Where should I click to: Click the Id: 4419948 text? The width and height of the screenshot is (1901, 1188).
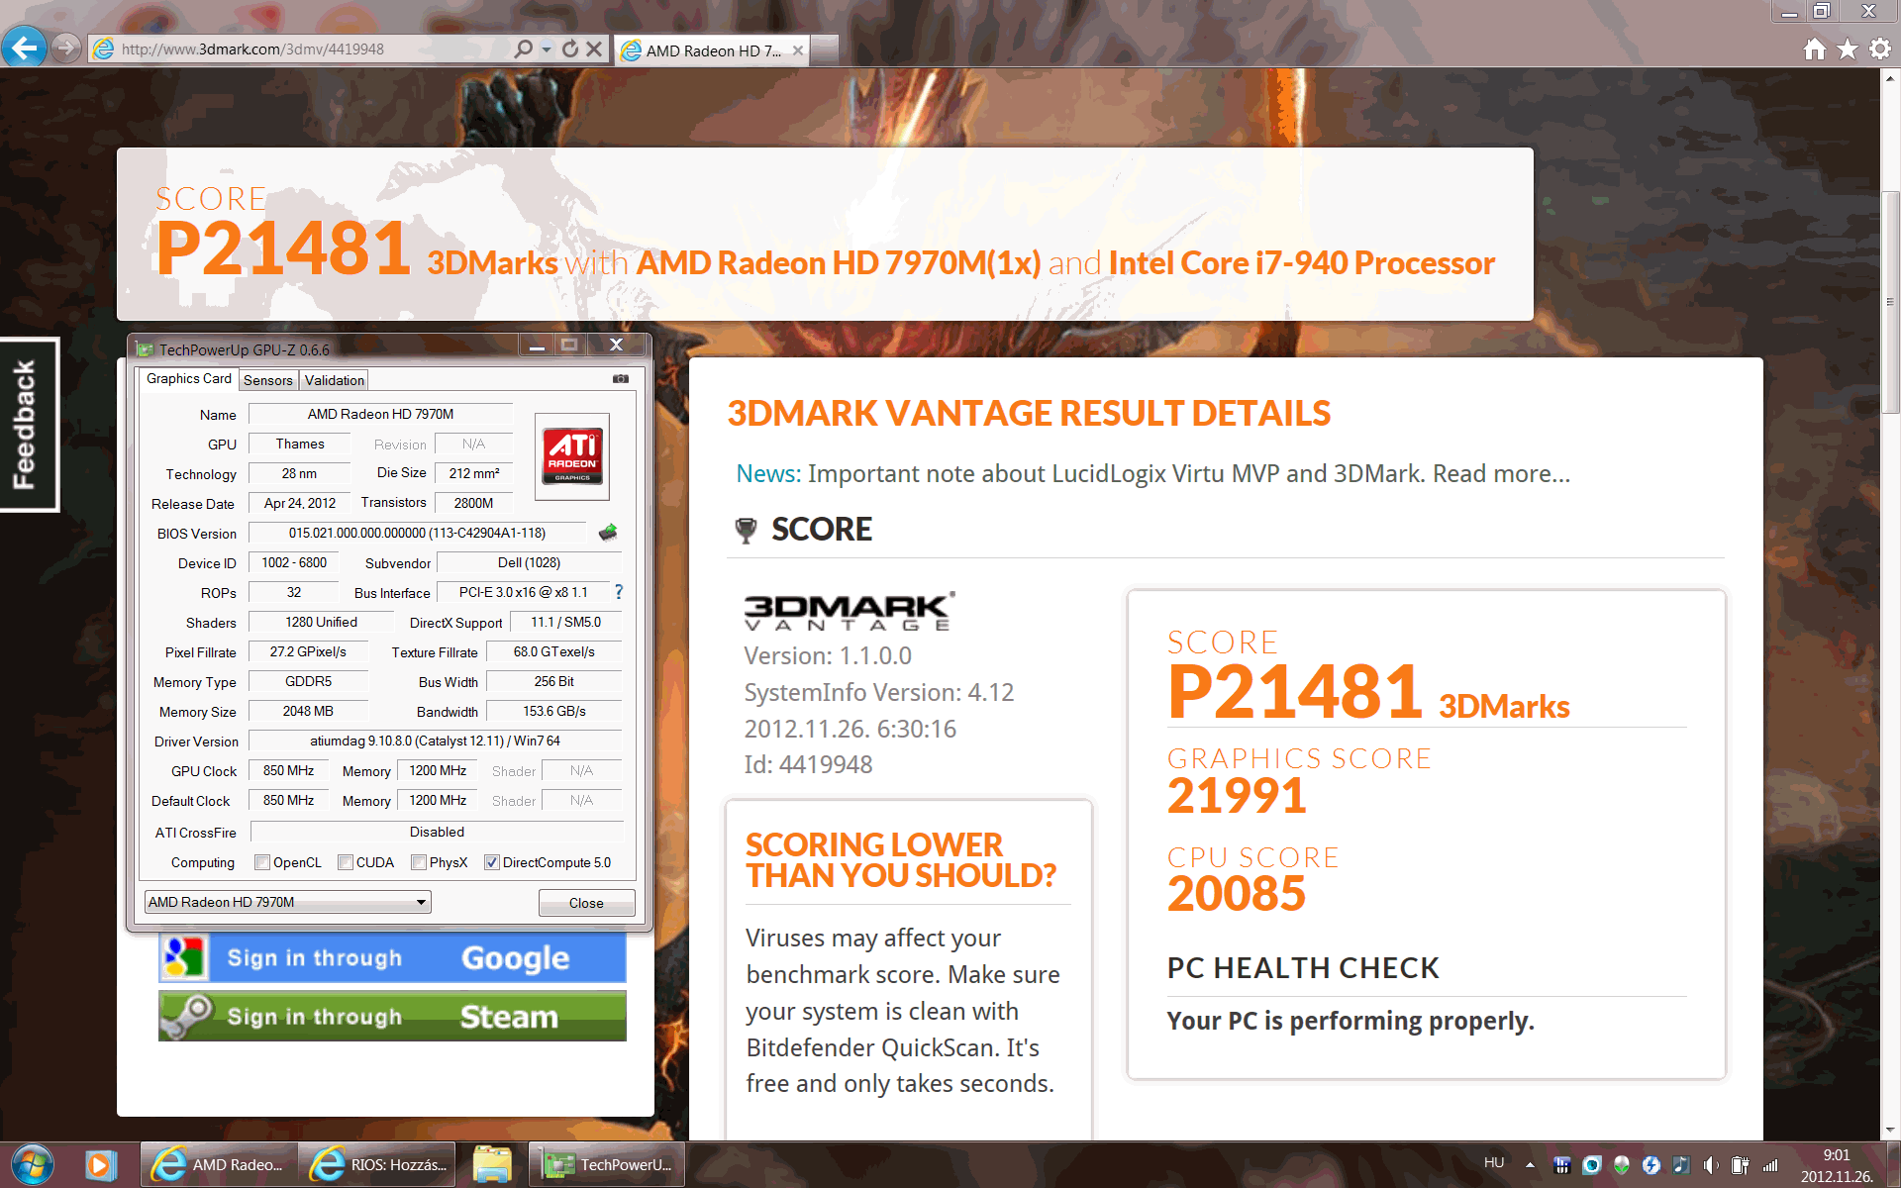click(808, 764)
